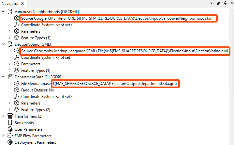Click the Bookmarks icon

(x=10, y=122)
